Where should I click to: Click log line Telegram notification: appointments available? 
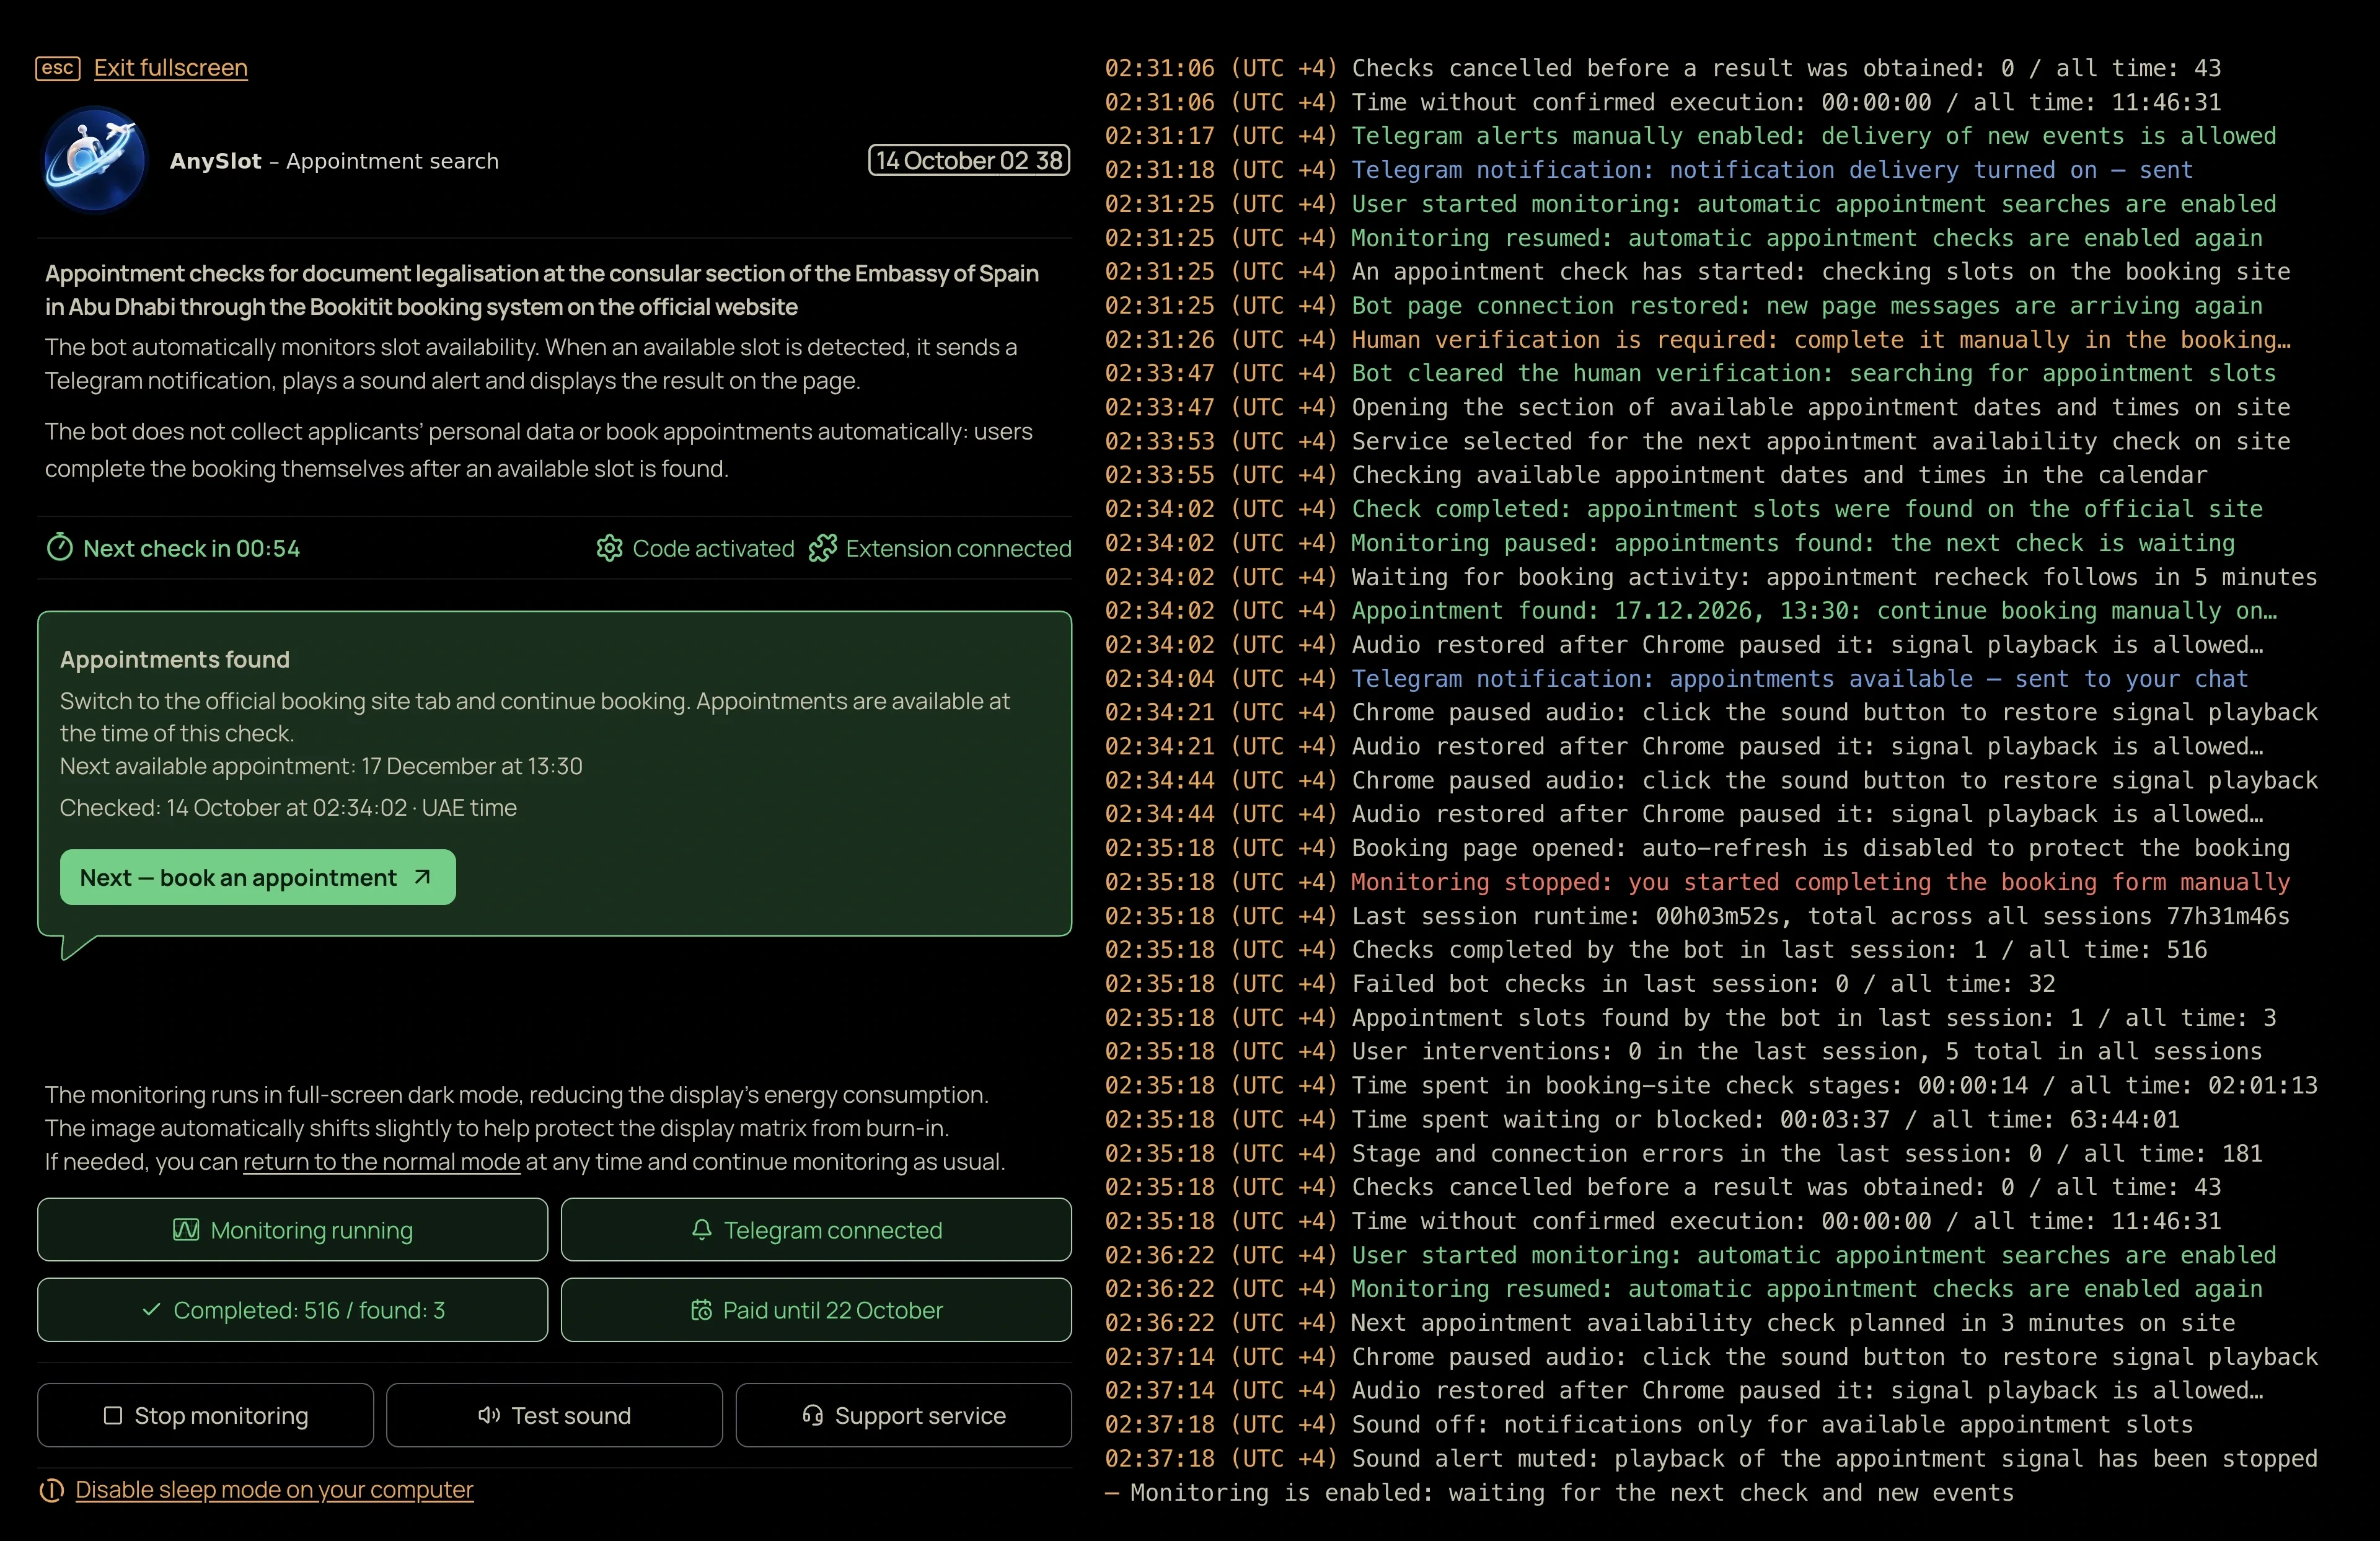coord(1676,679)
